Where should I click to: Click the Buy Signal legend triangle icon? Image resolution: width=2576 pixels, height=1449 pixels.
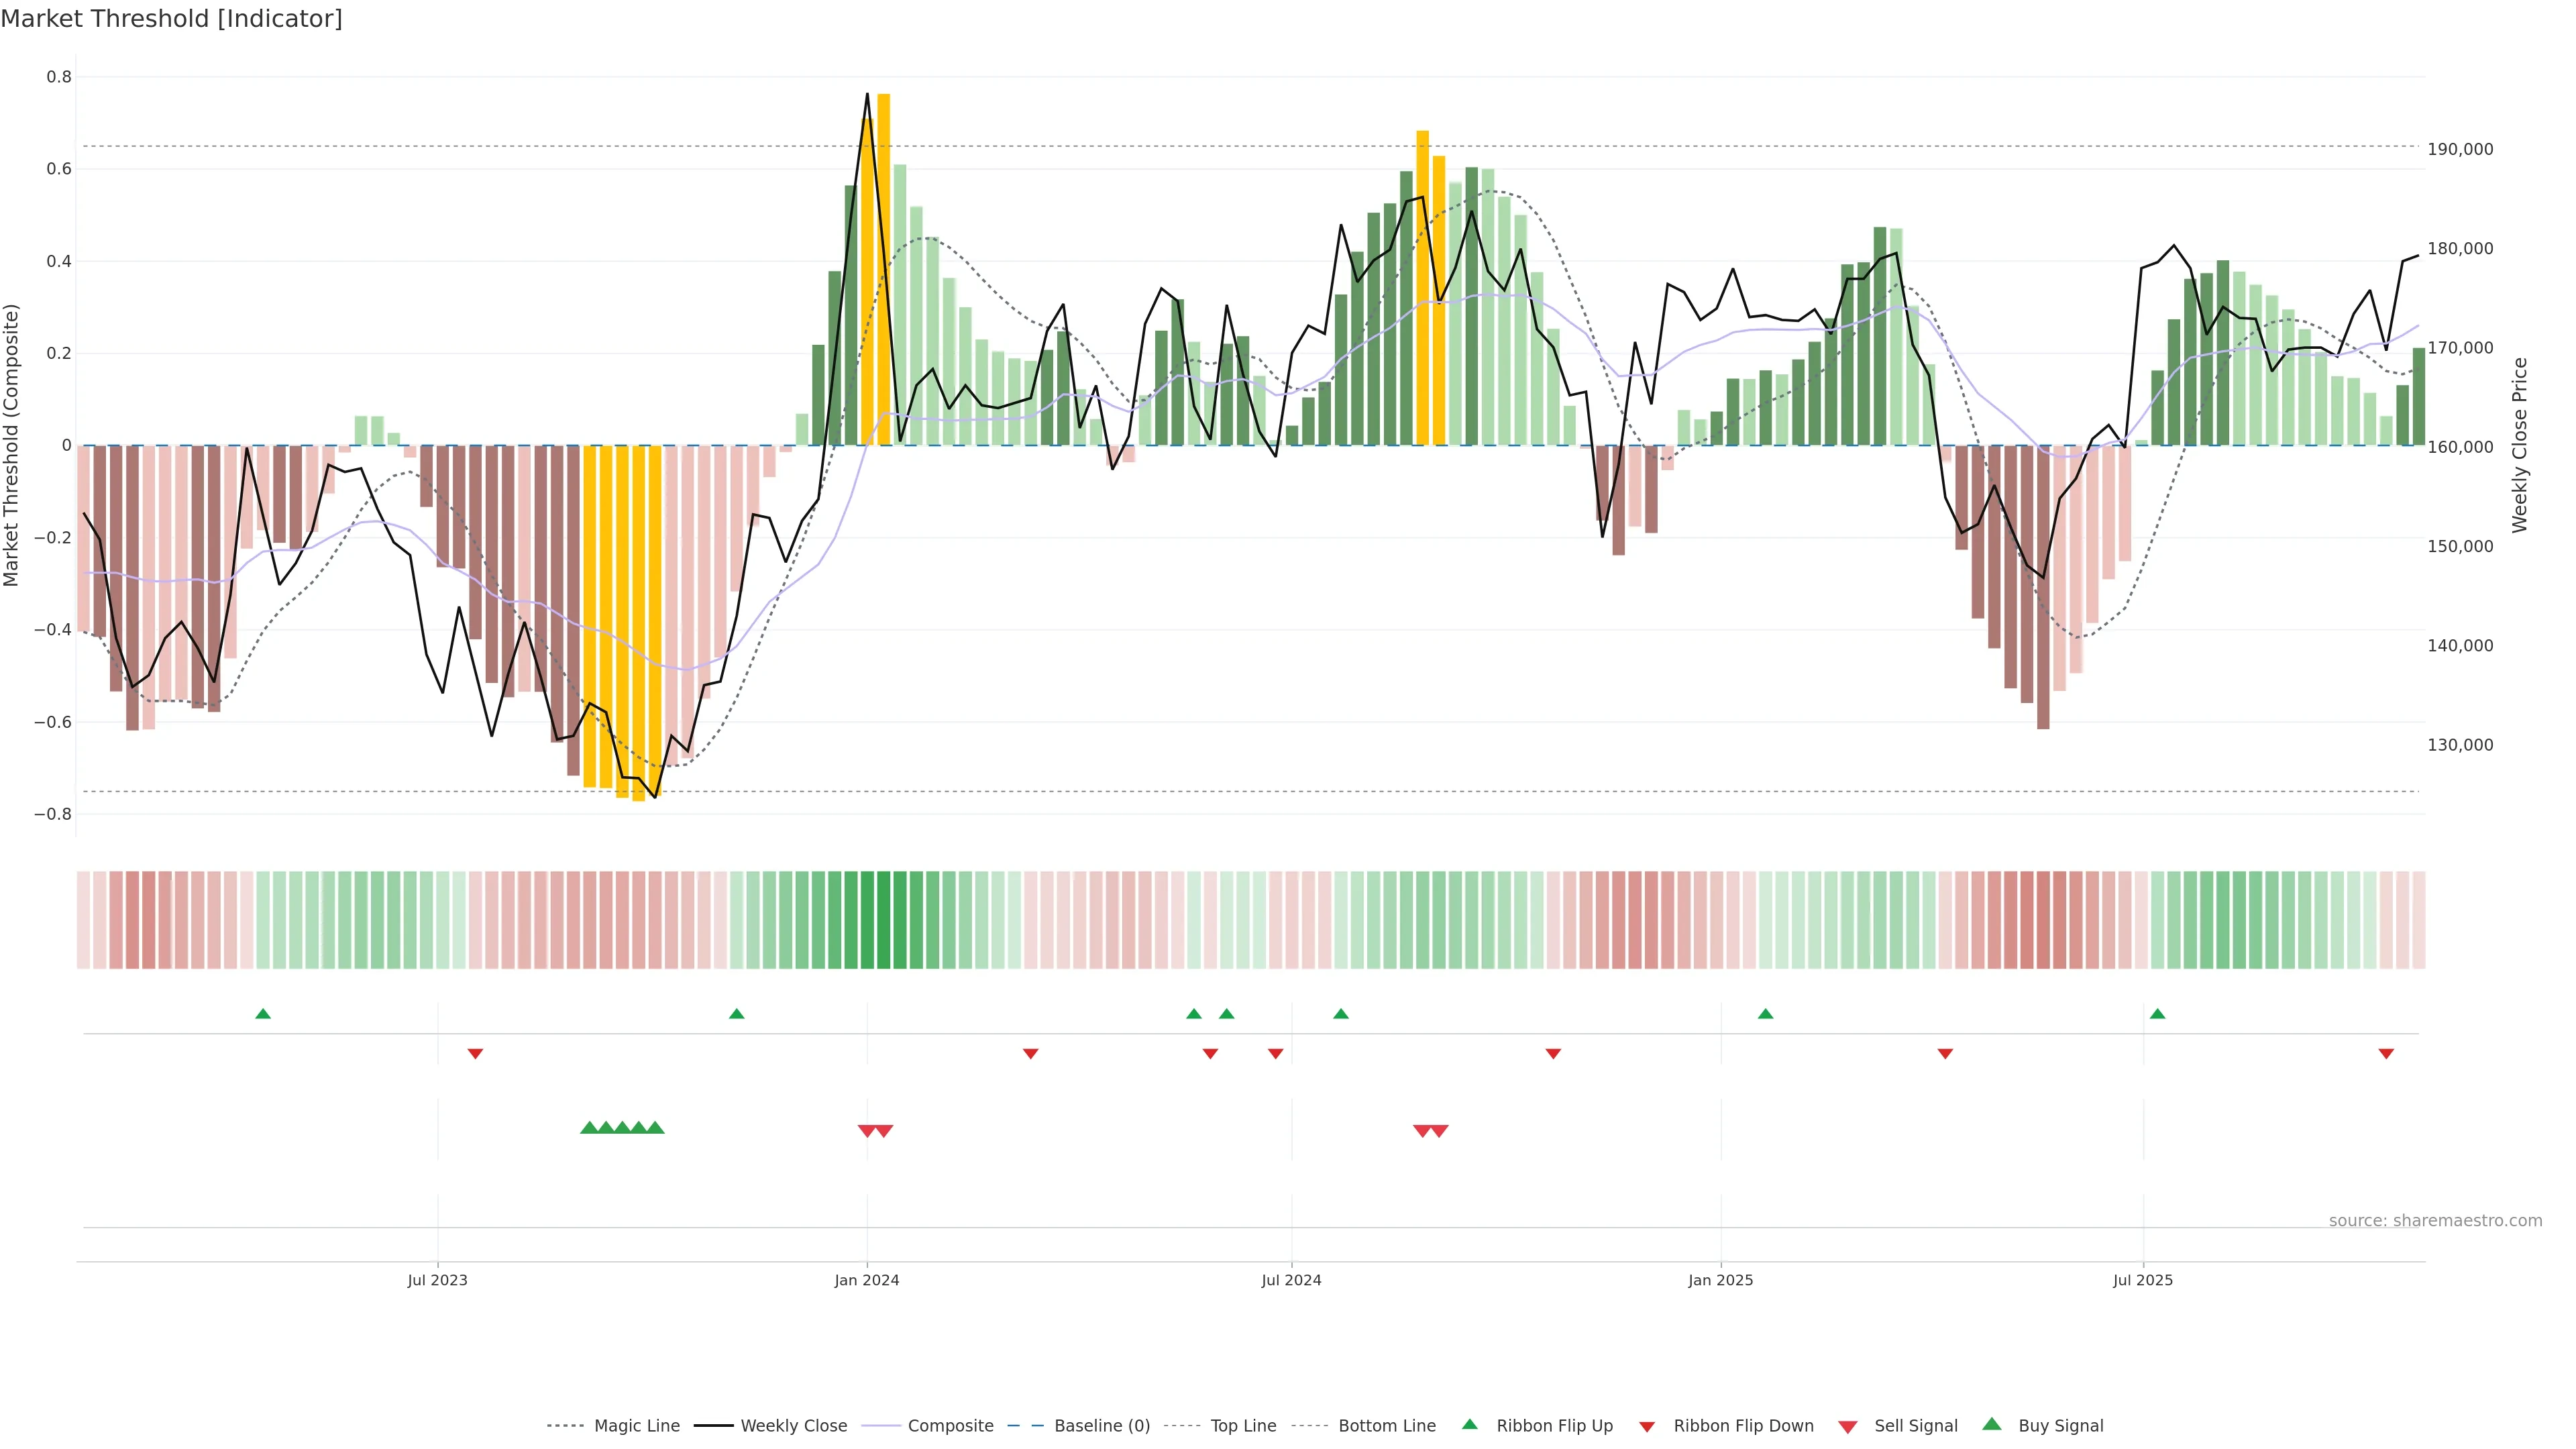[x=1992, y=1424]
